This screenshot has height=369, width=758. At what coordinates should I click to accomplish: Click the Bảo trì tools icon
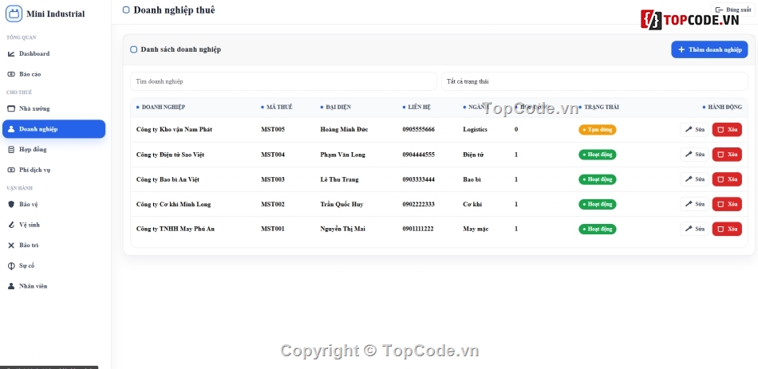click(11, 245)
